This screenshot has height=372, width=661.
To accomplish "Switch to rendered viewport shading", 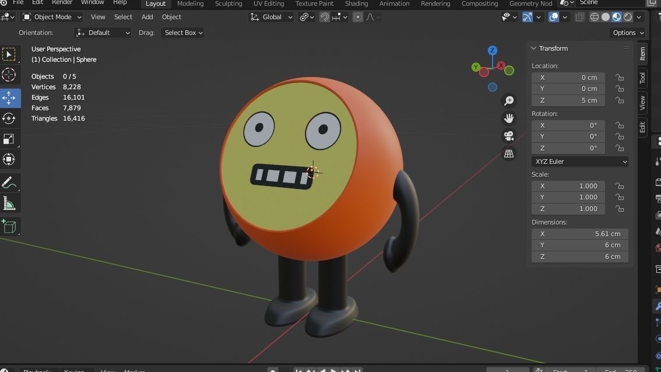I will click(x=628, y=17).
